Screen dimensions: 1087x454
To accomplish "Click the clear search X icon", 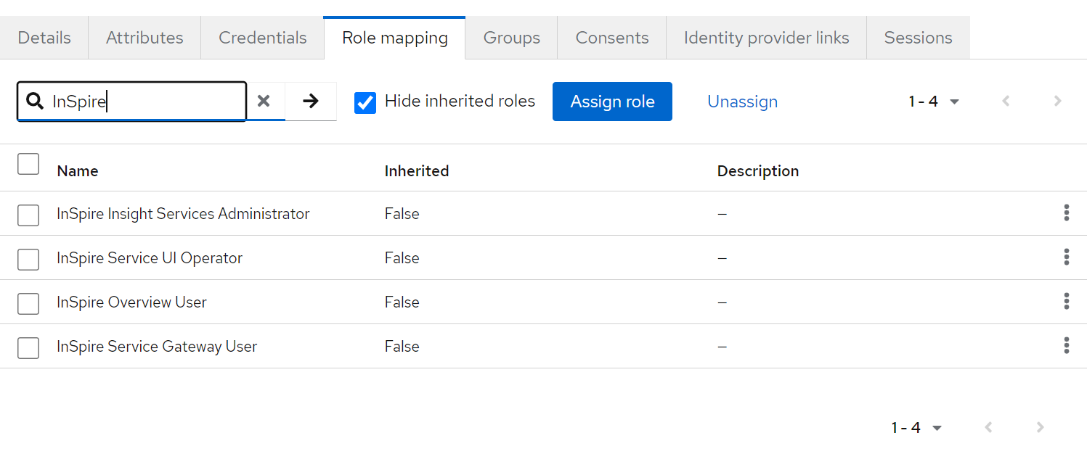I will 264,102.
